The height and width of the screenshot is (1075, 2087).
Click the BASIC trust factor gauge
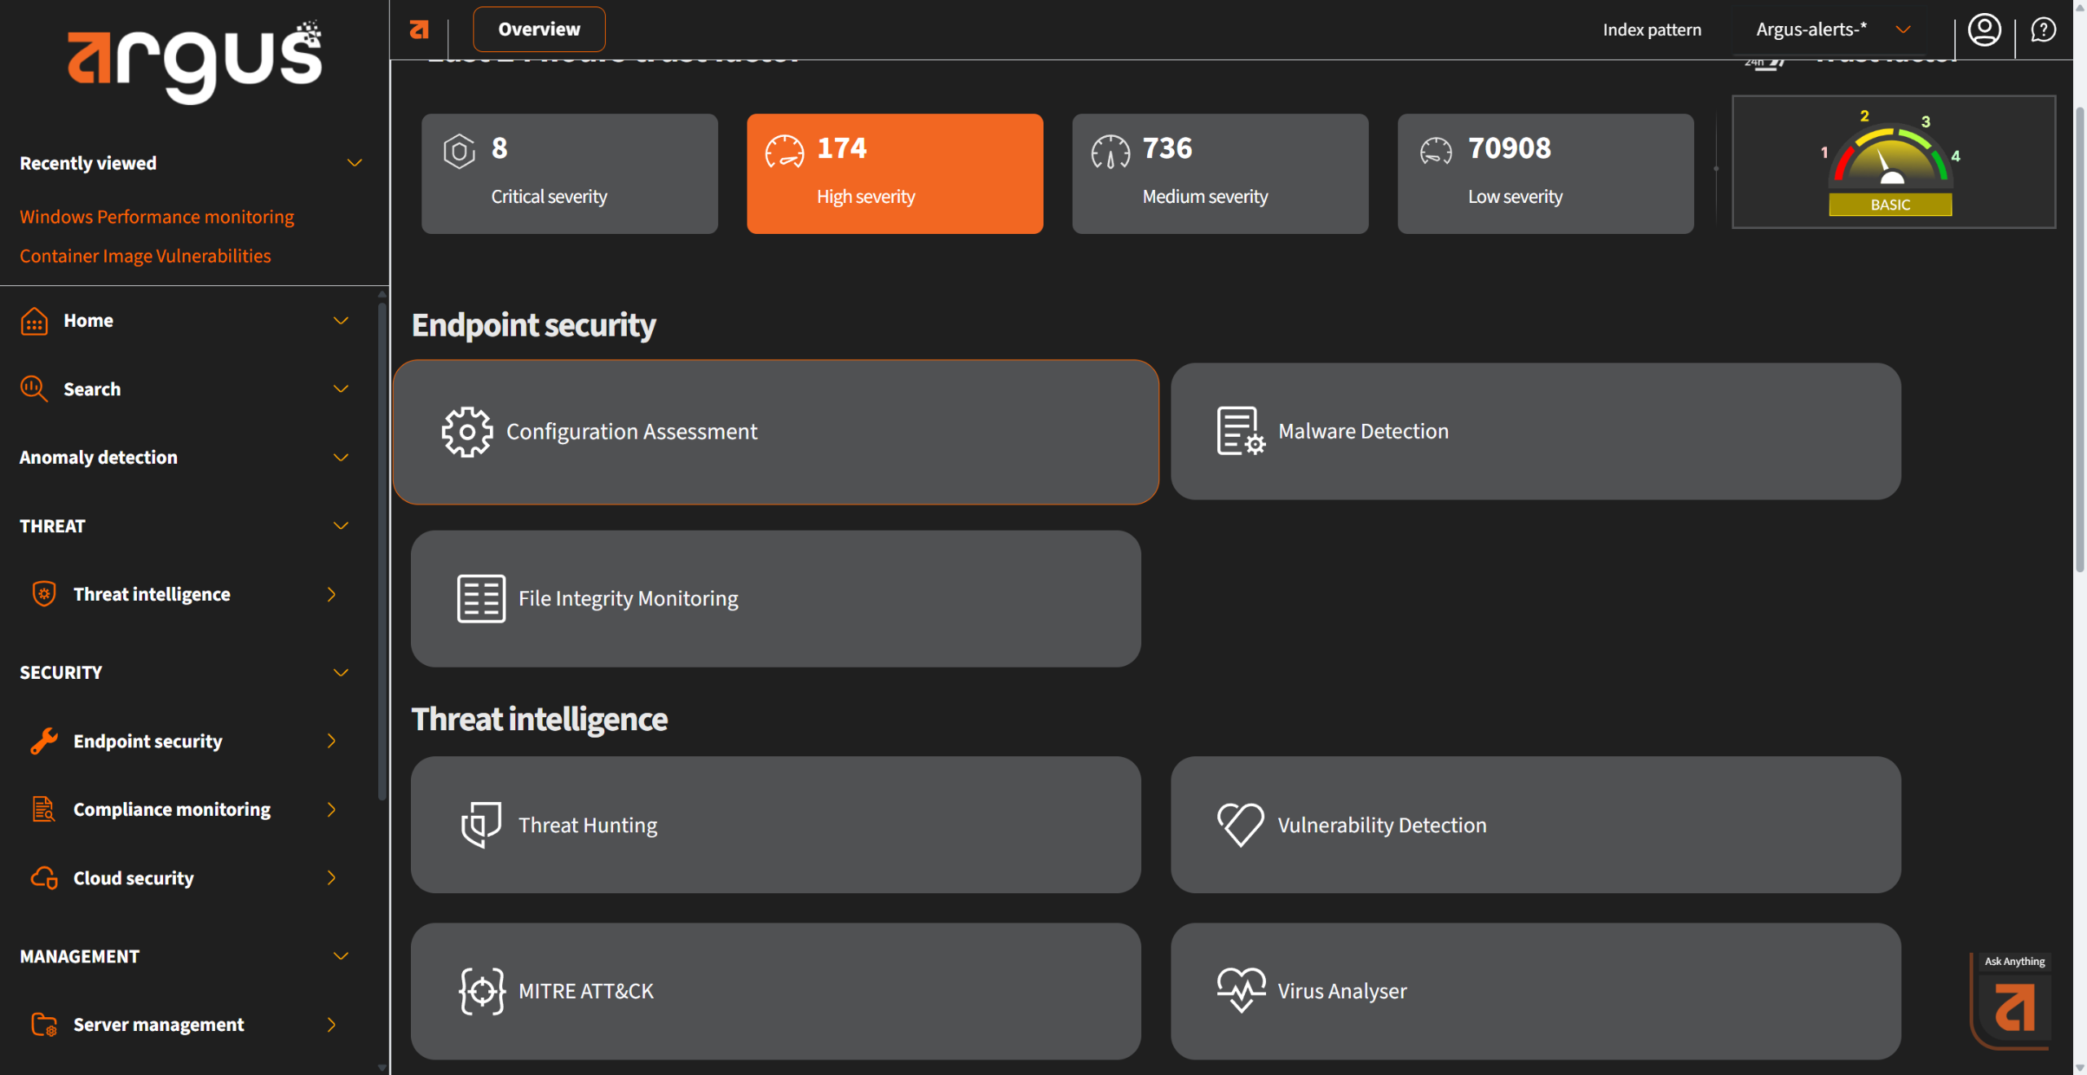pos(1892,162)
